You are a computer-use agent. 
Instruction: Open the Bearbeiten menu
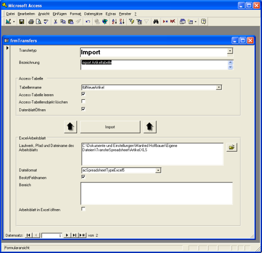point(26,14)
